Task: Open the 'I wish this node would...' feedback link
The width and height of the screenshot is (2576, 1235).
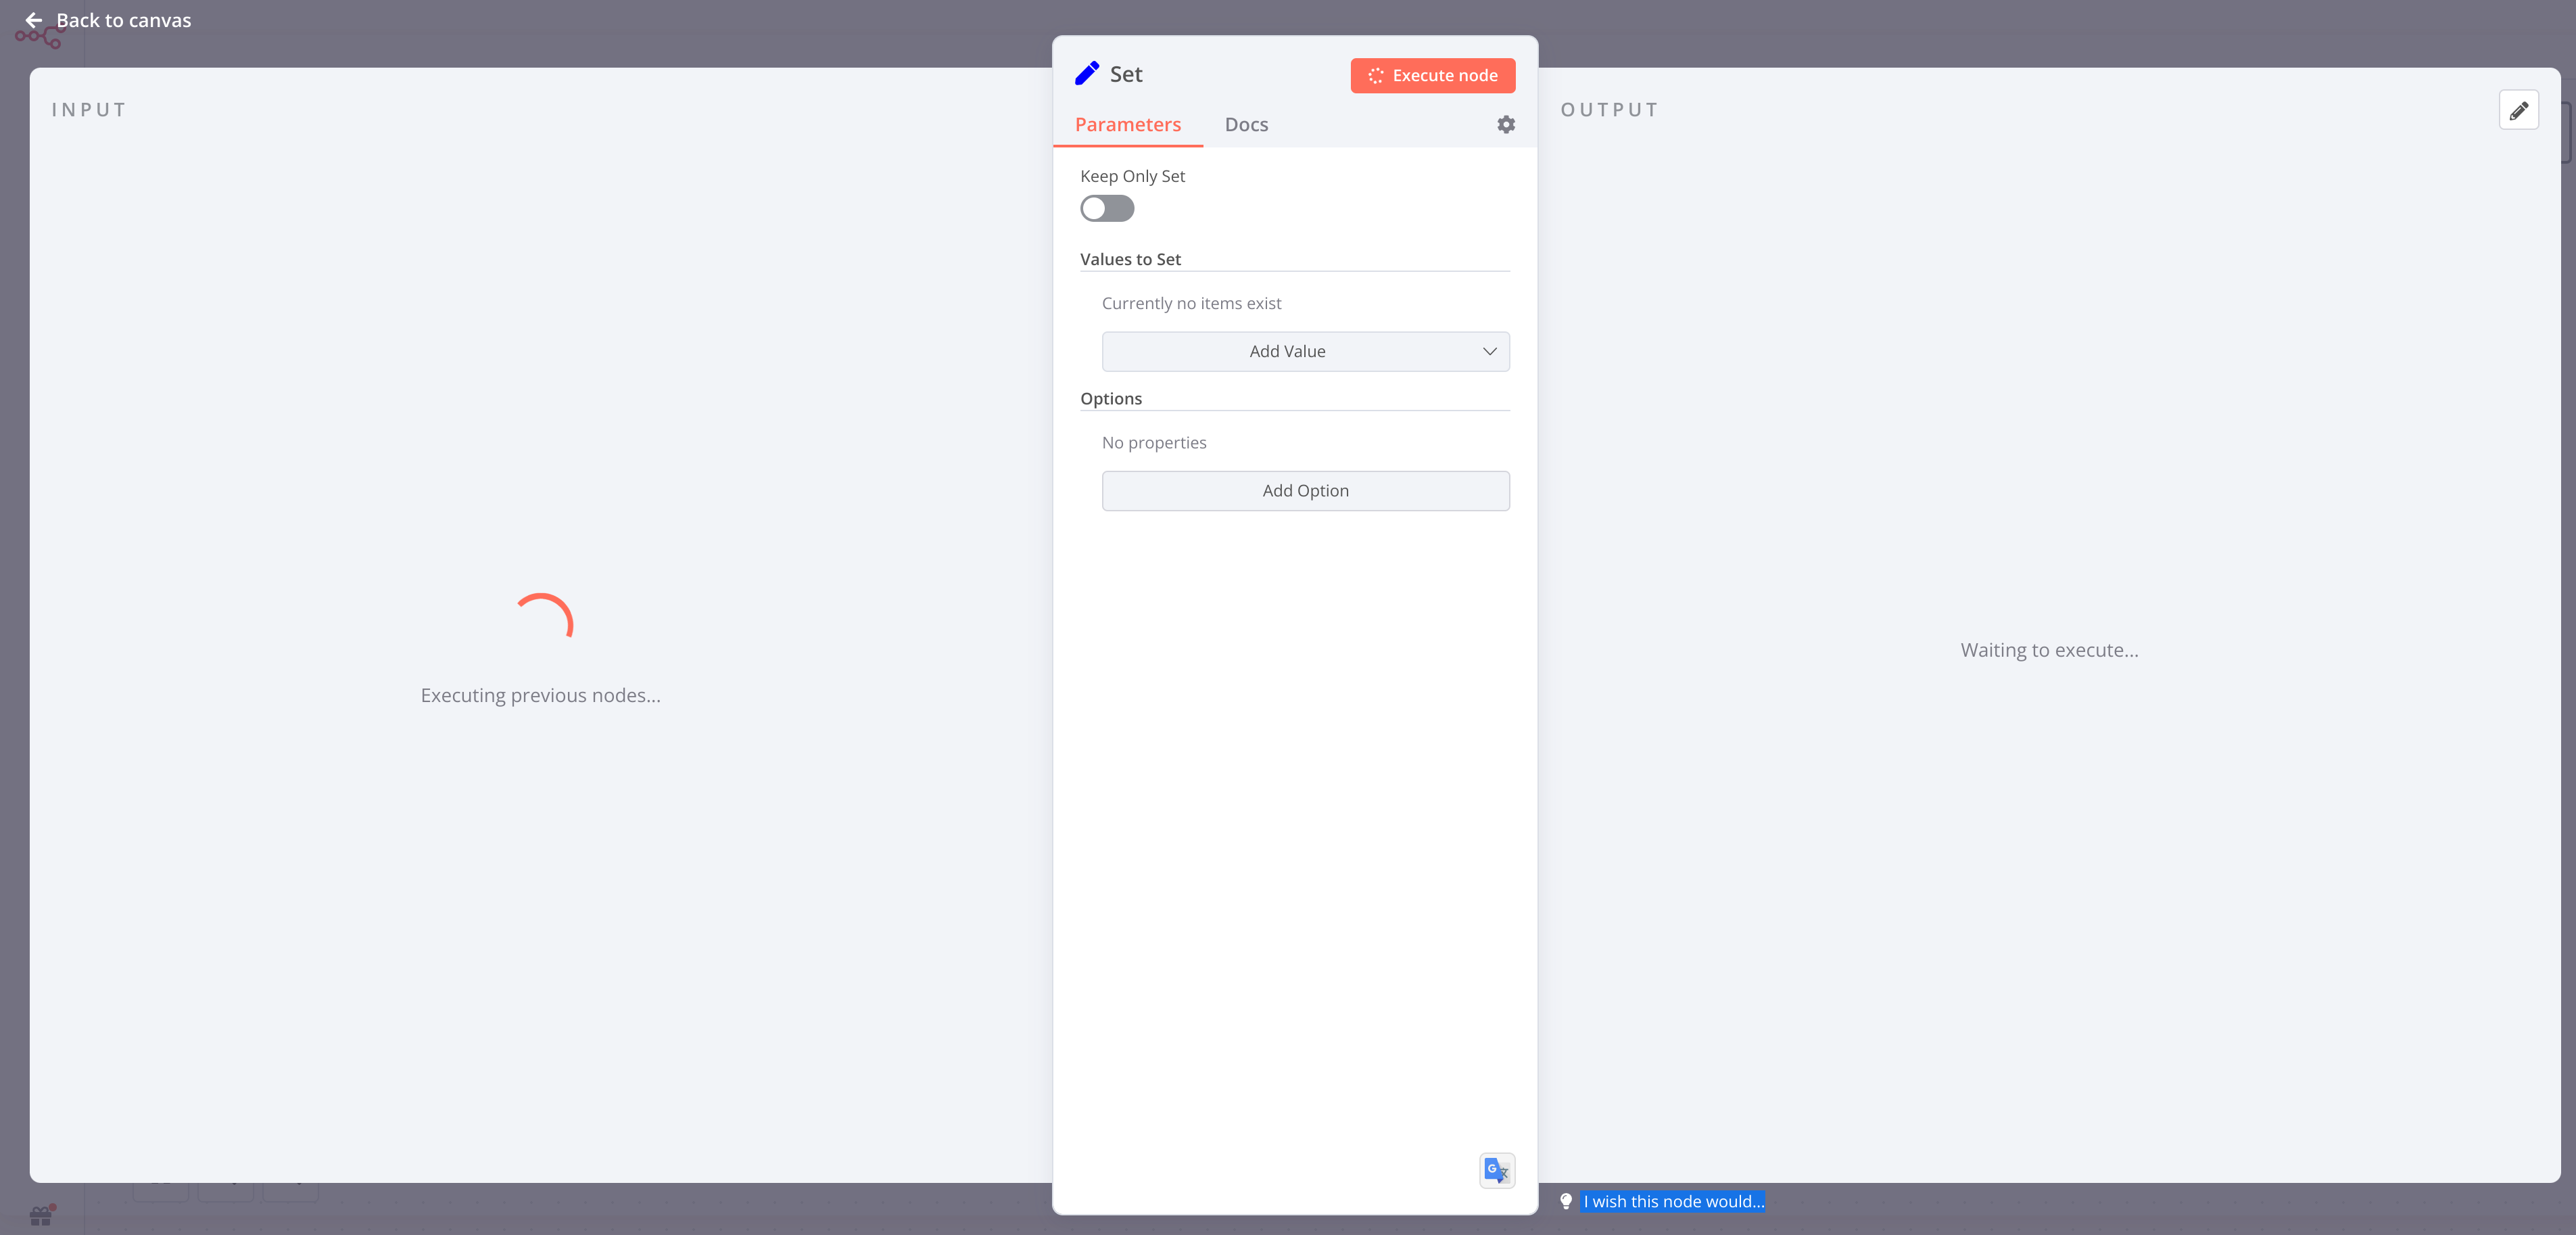Action: coord(1672,1201)
